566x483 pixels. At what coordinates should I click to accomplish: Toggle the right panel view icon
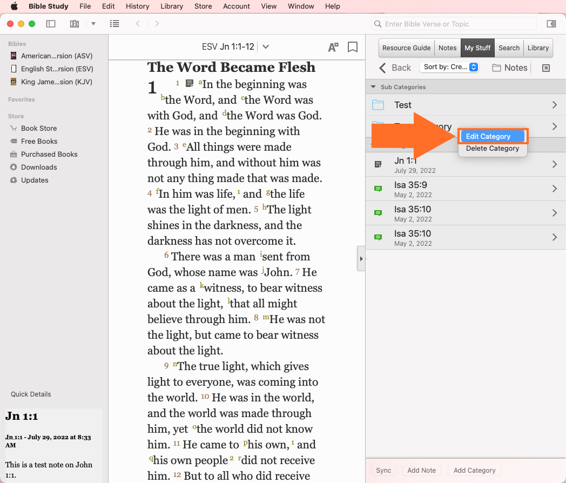[x=551, y=24]
